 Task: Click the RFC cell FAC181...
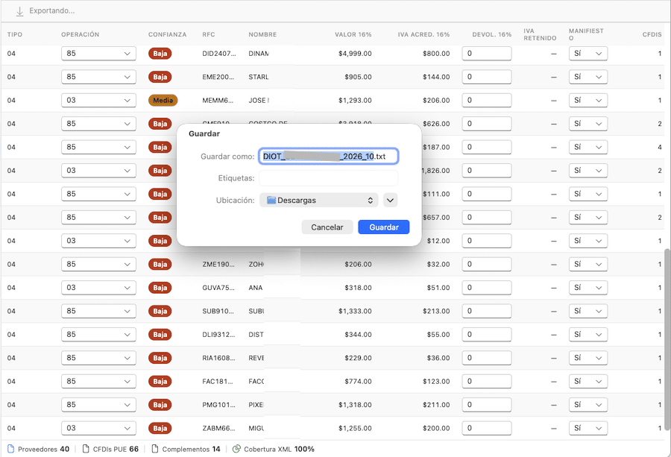[x=218, y=381]
